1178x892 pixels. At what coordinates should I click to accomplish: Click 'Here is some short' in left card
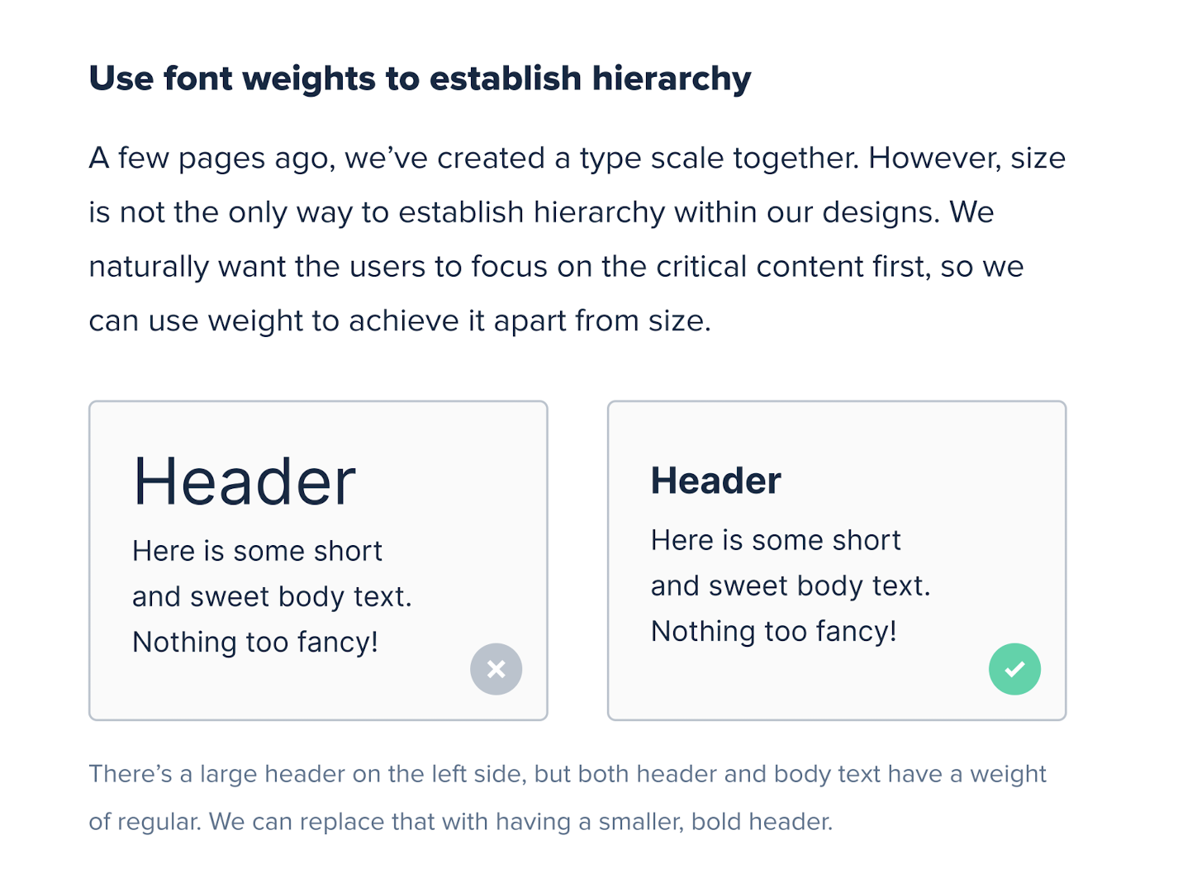pyautogui.click(x=257, y=551)
